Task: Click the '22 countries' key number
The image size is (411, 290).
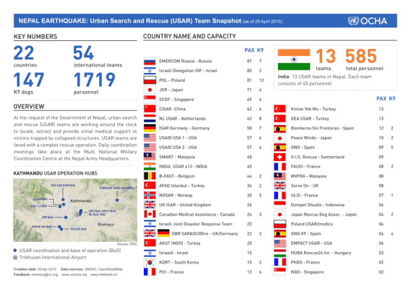Action: pyautogui.click(x=25, y=57)
